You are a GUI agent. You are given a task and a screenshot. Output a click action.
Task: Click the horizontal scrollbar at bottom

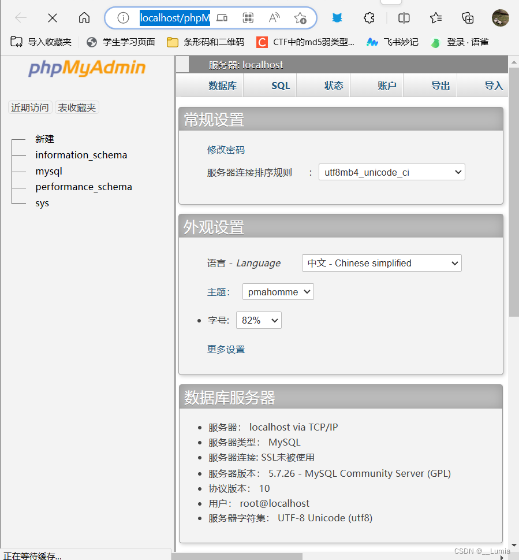pyautogui.click(x=237, y=557)
